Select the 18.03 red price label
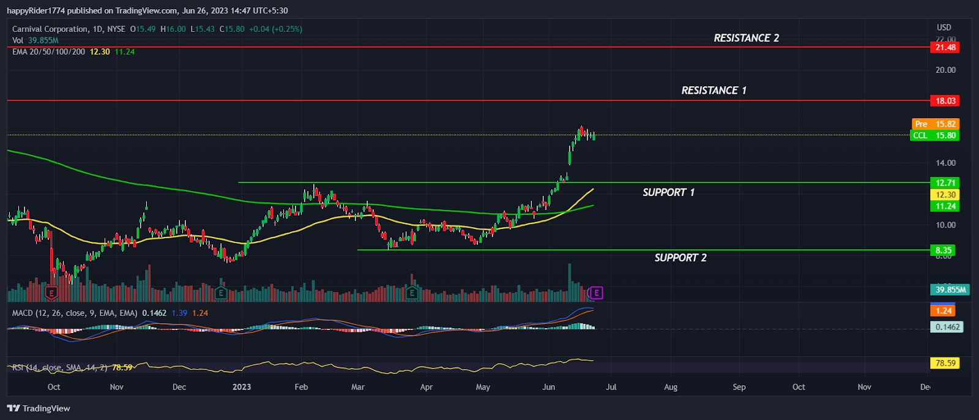979x420 pixels. (x=944, y=100)
